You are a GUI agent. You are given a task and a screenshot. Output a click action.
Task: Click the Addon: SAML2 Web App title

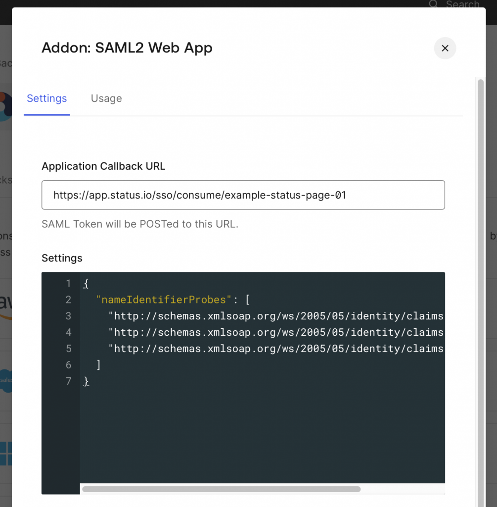127,48
